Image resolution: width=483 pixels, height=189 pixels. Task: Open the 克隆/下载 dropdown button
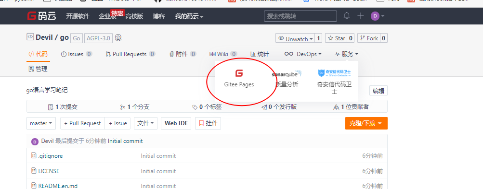[x=366, y=123]
